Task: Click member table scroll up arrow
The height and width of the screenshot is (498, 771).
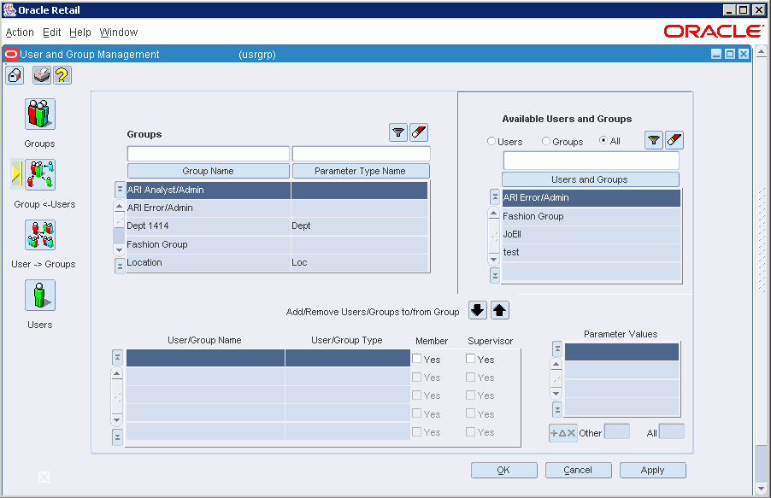Action: pyautogui.click(x=116, y=373)
